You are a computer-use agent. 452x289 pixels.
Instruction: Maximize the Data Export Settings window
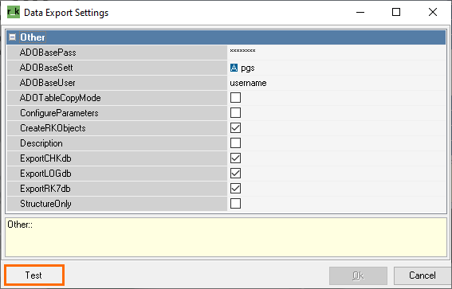tap(396, 12)
